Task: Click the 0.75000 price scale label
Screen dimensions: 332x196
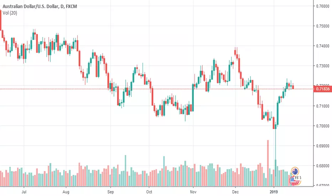Action: 323,26
